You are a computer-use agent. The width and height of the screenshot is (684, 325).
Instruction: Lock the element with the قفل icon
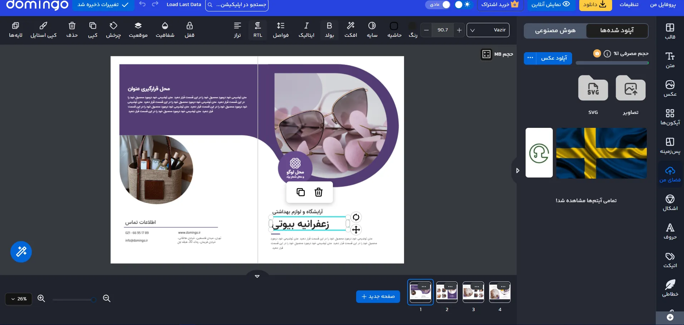tap(190, 30)
